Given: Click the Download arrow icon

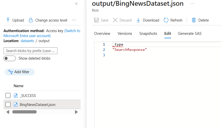Looking at the screenshot, I should point(138,20).
